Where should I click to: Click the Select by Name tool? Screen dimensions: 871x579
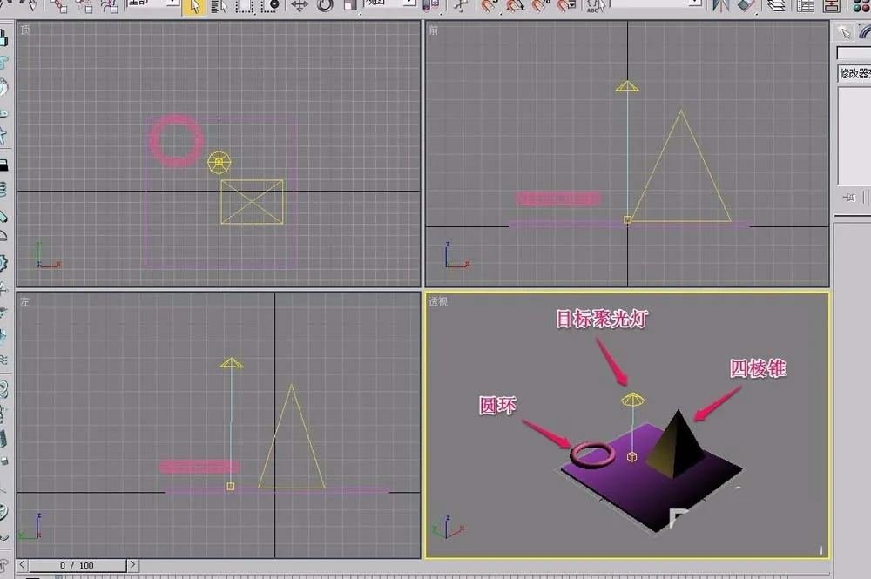click(220, 6)
